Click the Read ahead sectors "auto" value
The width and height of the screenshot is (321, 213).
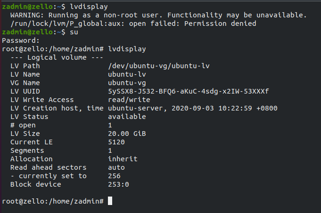pyautogui.click(x=116, y=167)
